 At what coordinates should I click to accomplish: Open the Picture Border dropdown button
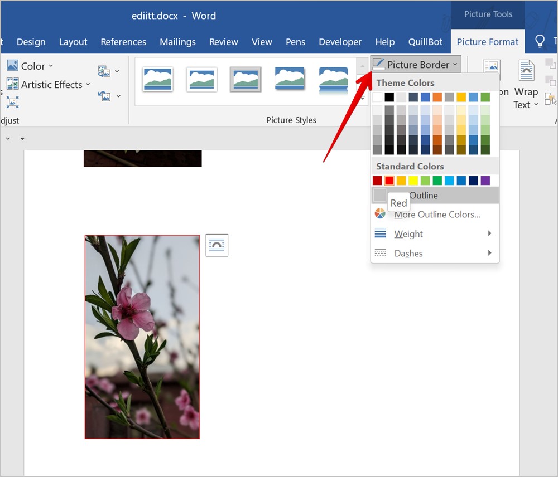416,64
